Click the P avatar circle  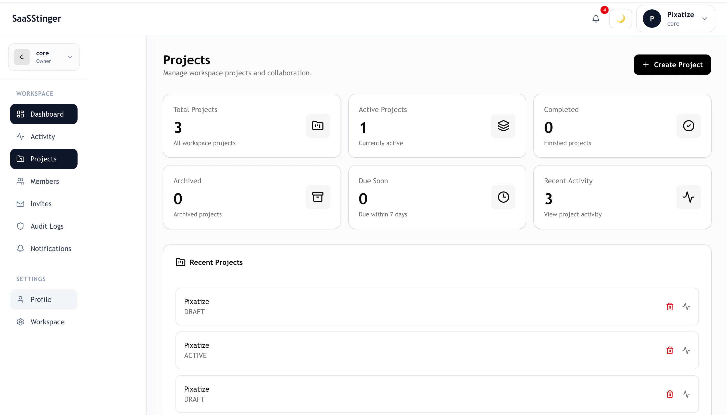point(652,19)
